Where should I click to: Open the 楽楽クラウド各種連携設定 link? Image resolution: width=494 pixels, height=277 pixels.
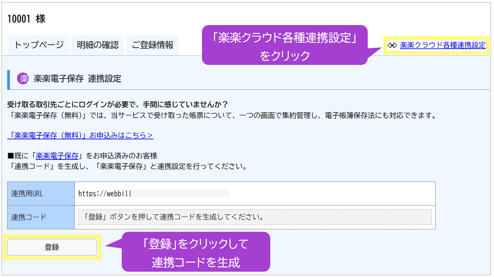(x=443, y=45)
